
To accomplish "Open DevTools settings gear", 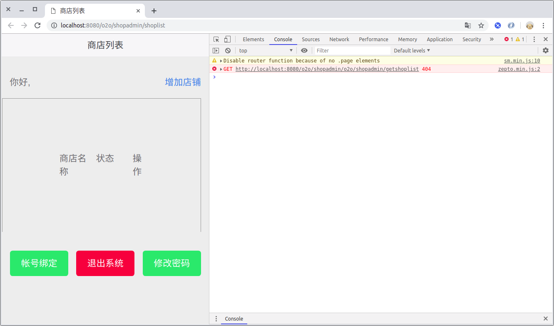I will pos(545,50).
